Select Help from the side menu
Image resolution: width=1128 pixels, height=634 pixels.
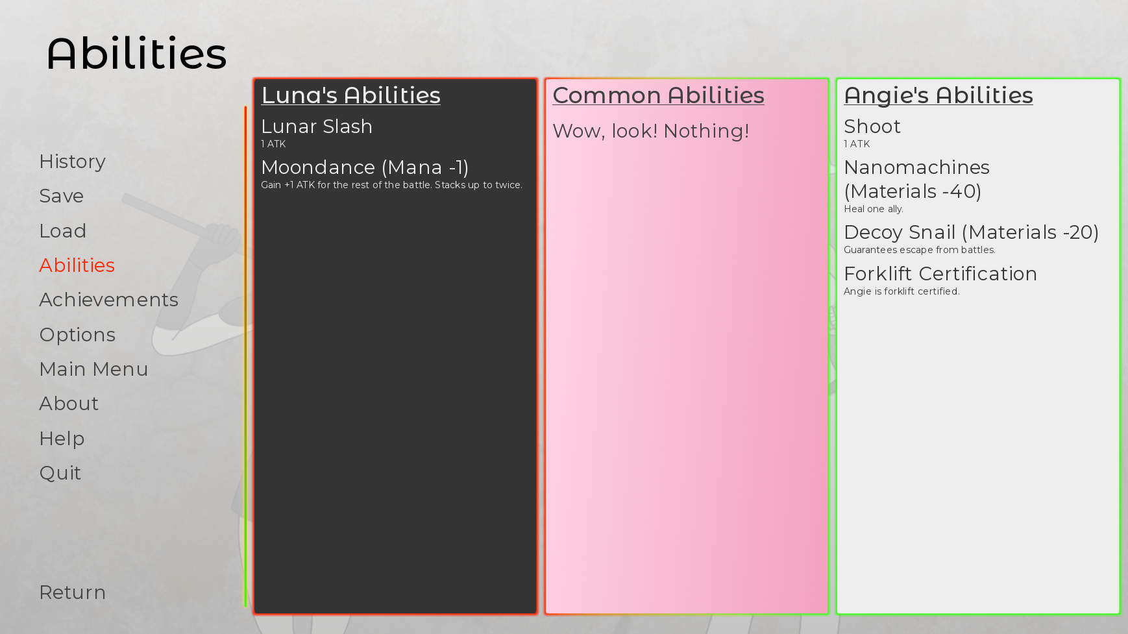coord(62,439)
